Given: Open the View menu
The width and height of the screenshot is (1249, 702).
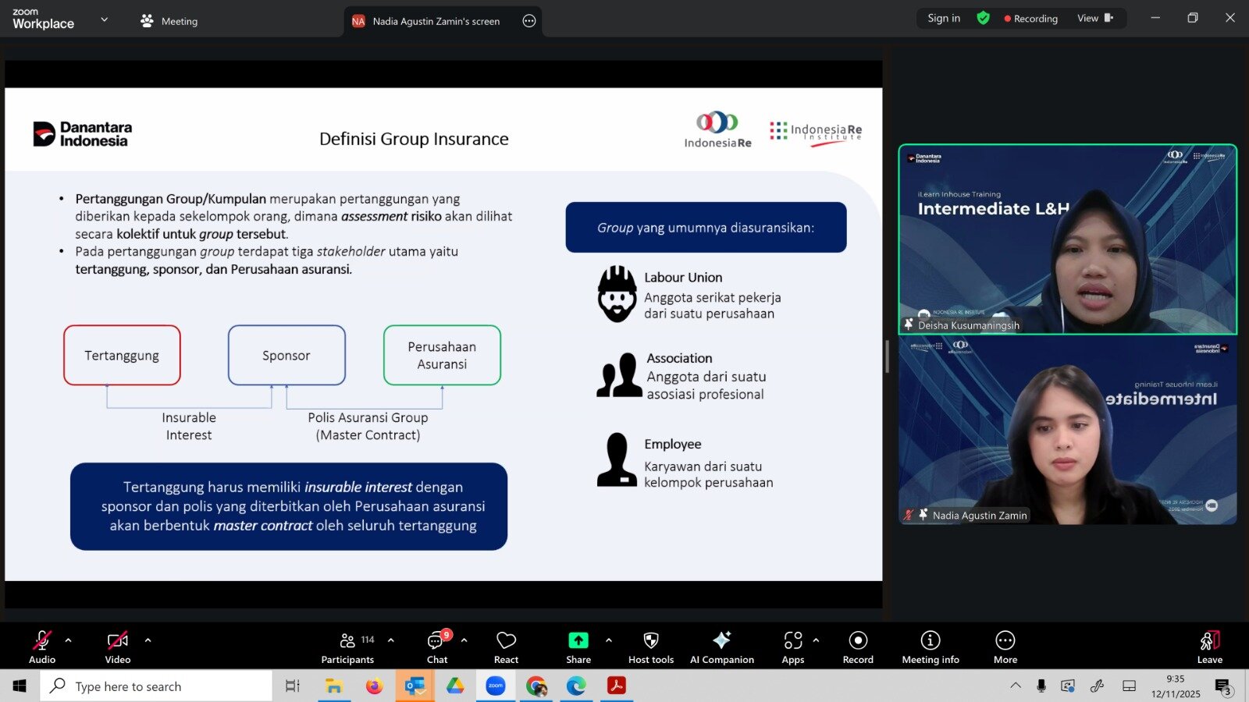Looking at the screenshot, I should [1094, 18].
